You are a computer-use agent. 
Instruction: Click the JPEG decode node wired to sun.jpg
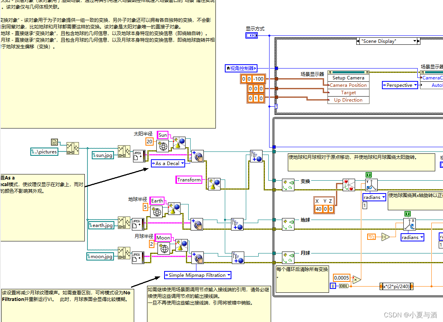click(139, 155)
